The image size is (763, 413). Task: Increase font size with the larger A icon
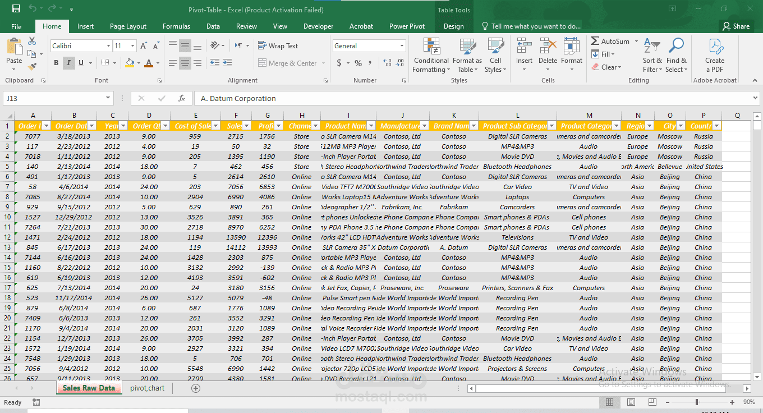click(144, 46)
